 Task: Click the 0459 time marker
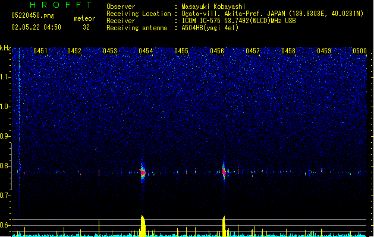click(324, 51)
